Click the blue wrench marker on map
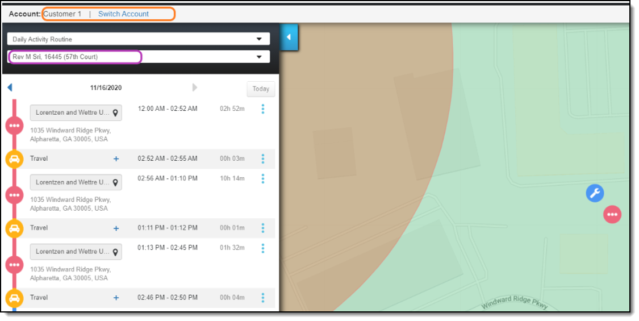Viewport: 639px width, 321px height. coord(595,193)
